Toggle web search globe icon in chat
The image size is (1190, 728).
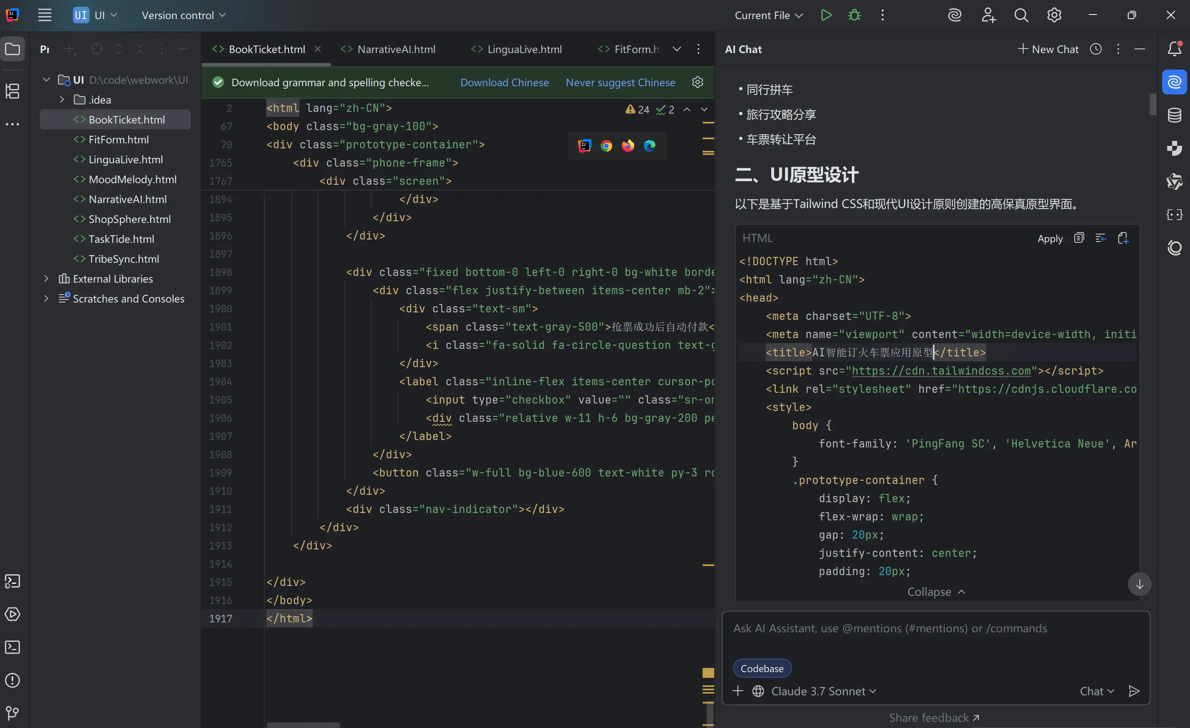[x=758, y=691]
